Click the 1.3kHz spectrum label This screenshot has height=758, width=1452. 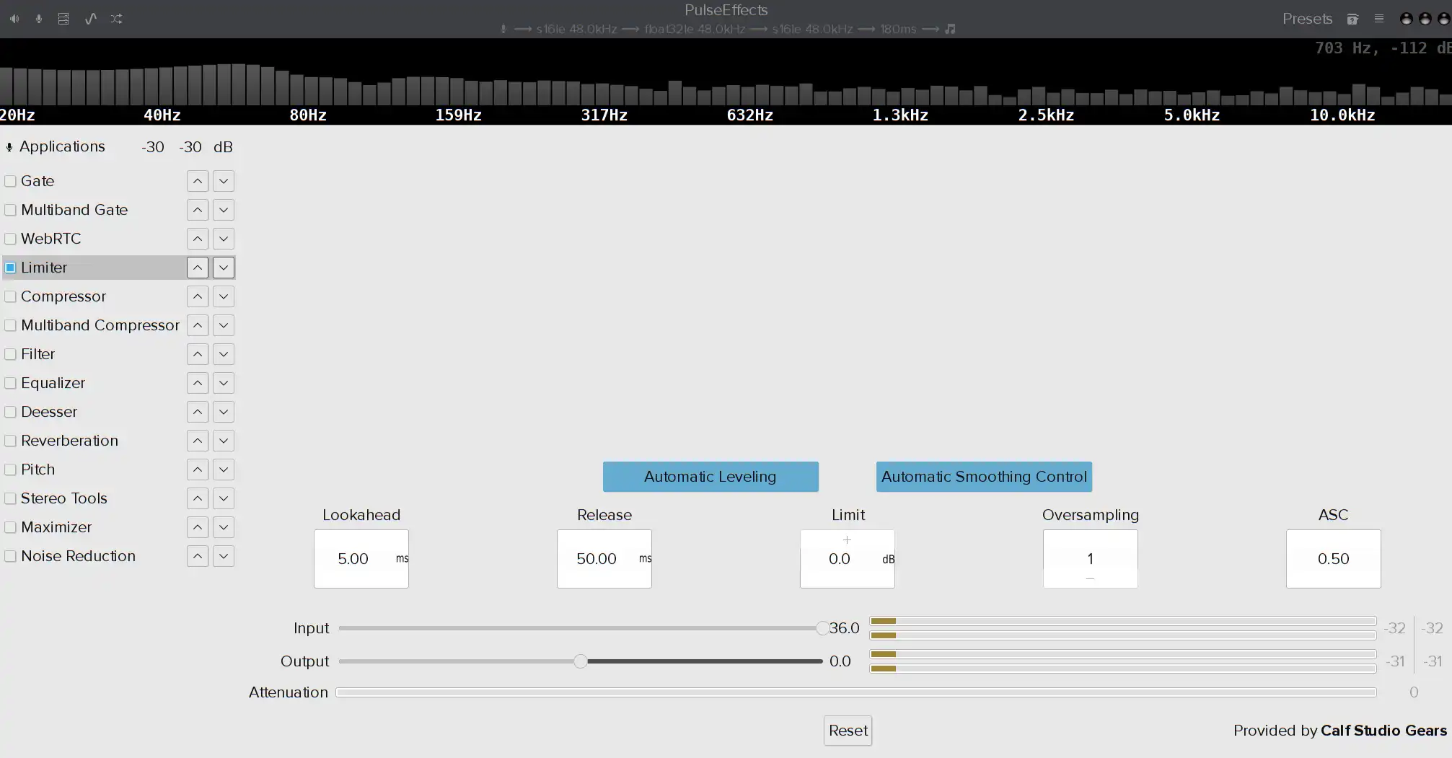900,115
